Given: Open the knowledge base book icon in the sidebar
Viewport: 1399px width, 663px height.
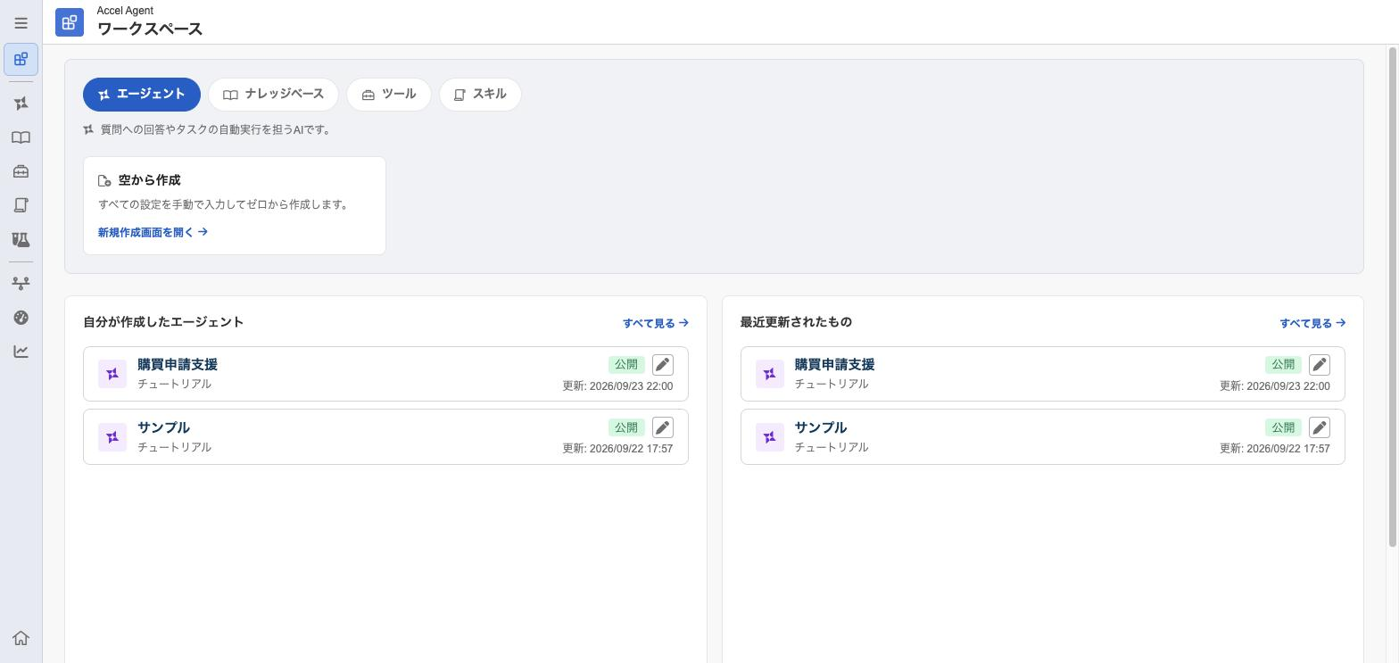Looking at the screenshot, I should pyautogui.click(x=21, y=137).
